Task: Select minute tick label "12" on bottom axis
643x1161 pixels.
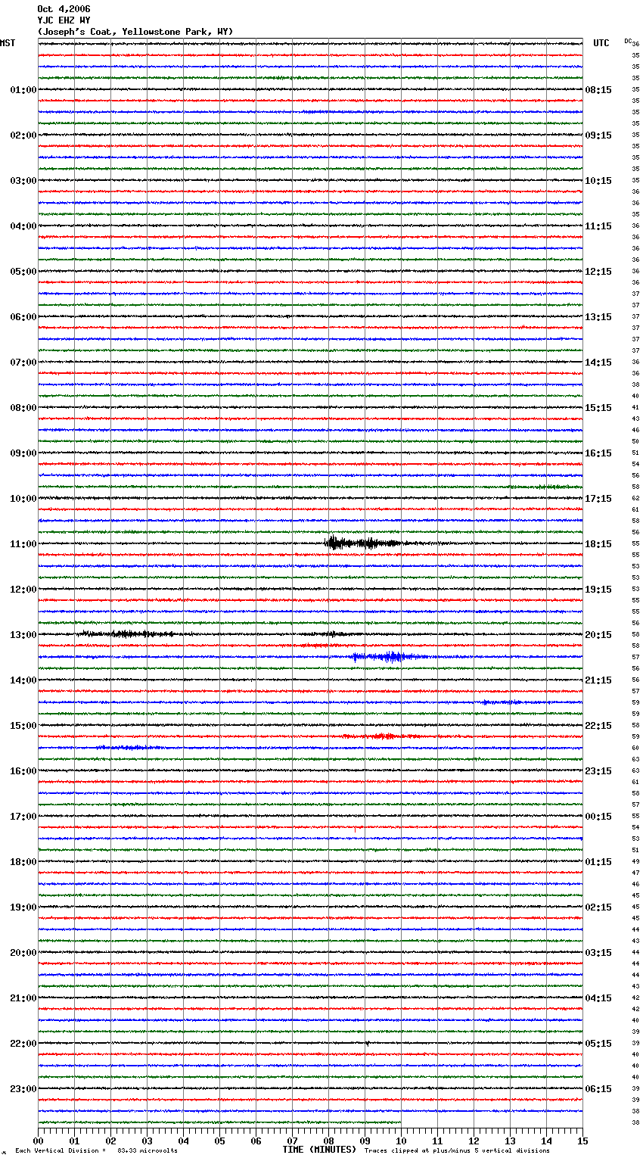Action: [474, 1141]
